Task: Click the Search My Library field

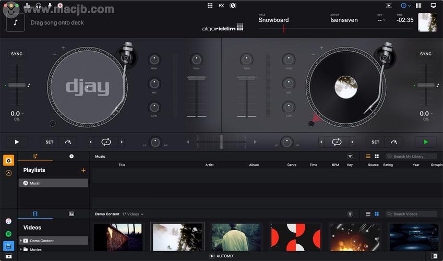Action: click(411, 157)
